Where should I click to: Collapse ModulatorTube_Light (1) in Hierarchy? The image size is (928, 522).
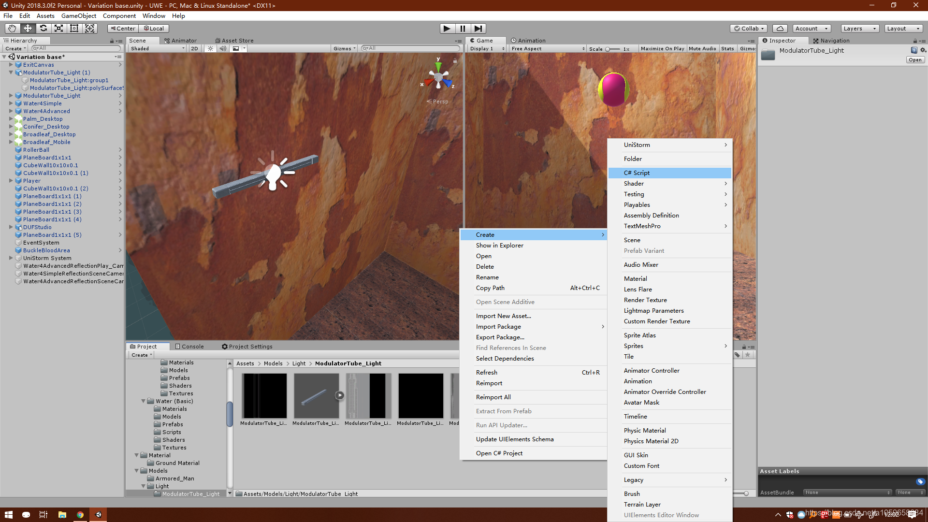coord(11,72)
